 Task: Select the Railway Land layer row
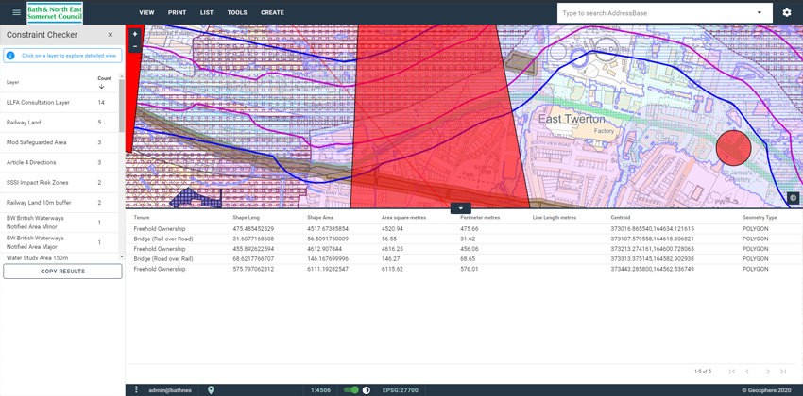tap(60, 123)
